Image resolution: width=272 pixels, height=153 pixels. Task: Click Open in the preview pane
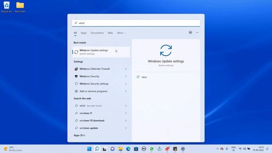click(x=144, y=77)
